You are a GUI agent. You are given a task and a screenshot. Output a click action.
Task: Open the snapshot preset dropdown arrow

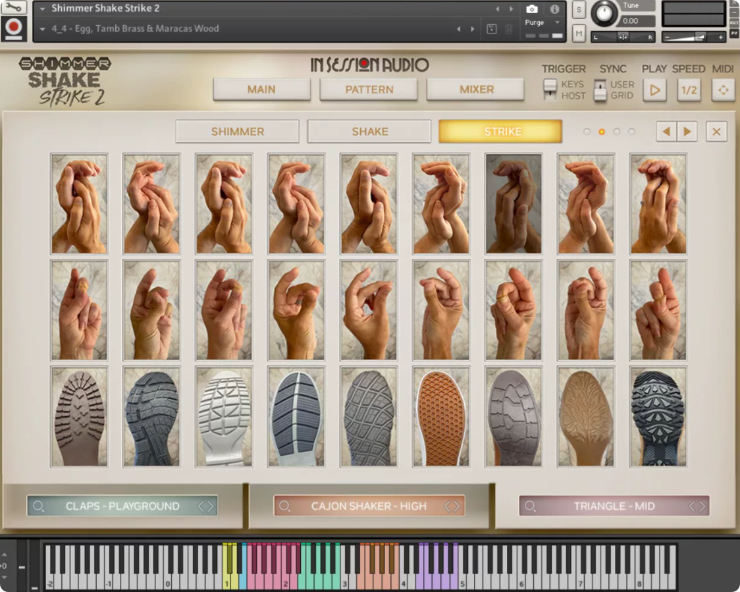[43, 29]
